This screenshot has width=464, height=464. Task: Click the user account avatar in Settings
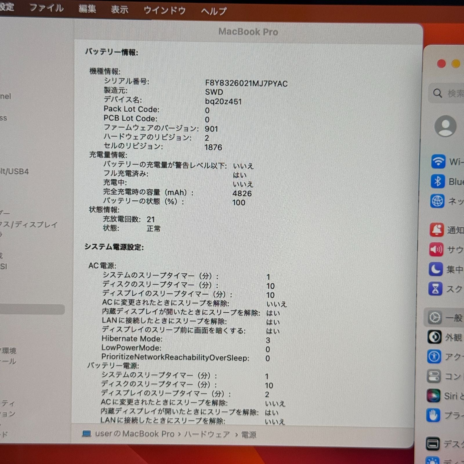click(445, 126)
